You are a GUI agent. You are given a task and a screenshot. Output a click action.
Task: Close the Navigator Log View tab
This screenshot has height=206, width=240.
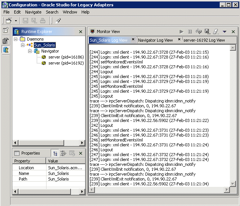pyautogui.click(x=179, y=39)
